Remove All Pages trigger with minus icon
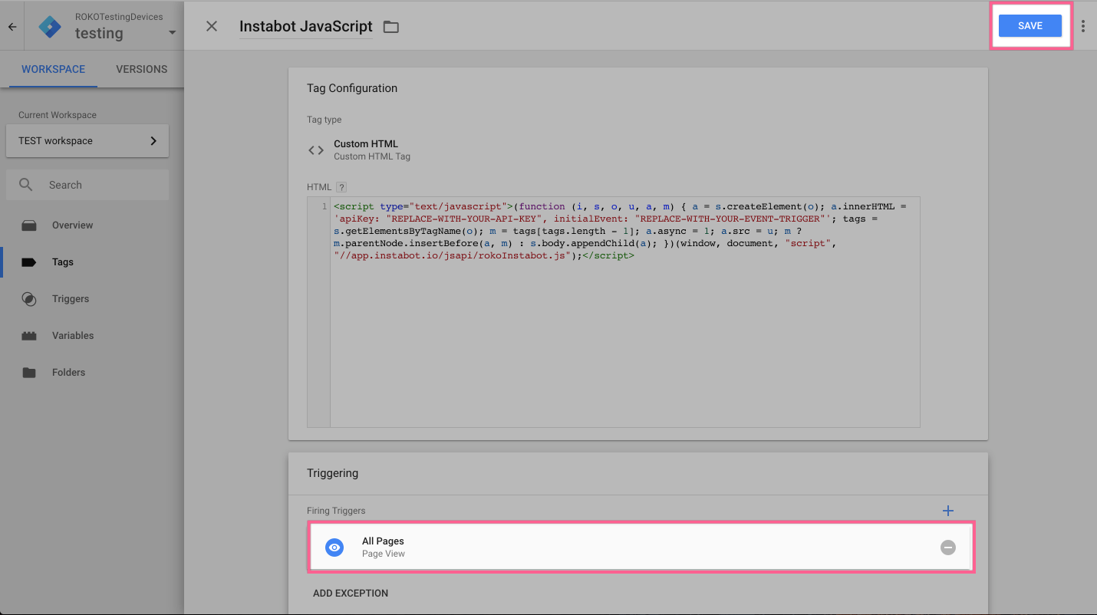 click(x=948, y=548)
